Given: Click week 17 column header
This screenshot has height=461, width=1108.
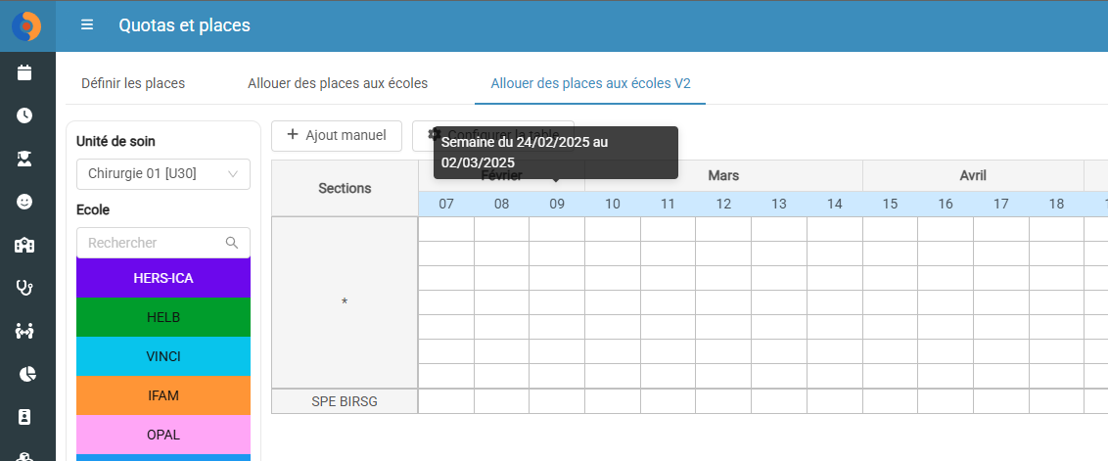Looking at the screenshot, I should 1001,205.
